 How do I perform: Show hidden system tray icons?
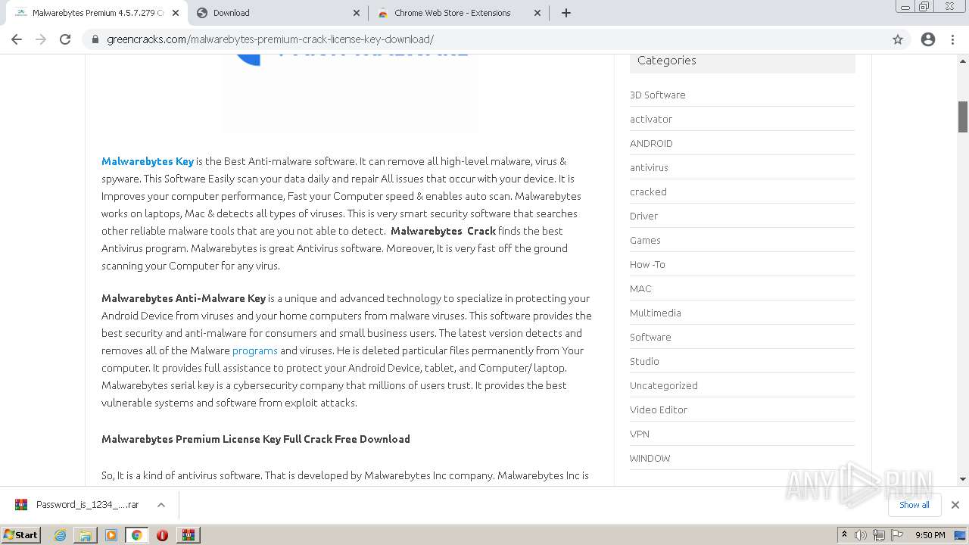point(844,535)
